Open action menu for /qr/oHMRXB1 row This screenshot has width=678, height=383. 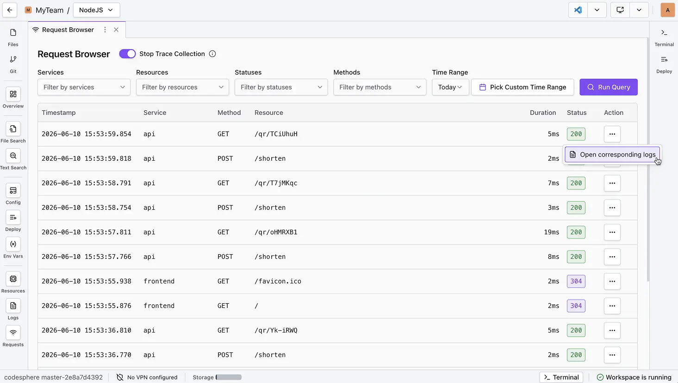[612, 232]
